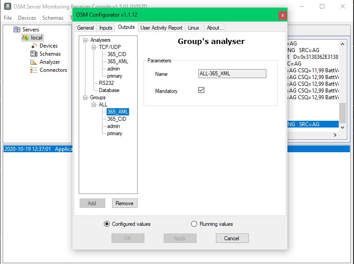Click the Name text field

point(232,74)
